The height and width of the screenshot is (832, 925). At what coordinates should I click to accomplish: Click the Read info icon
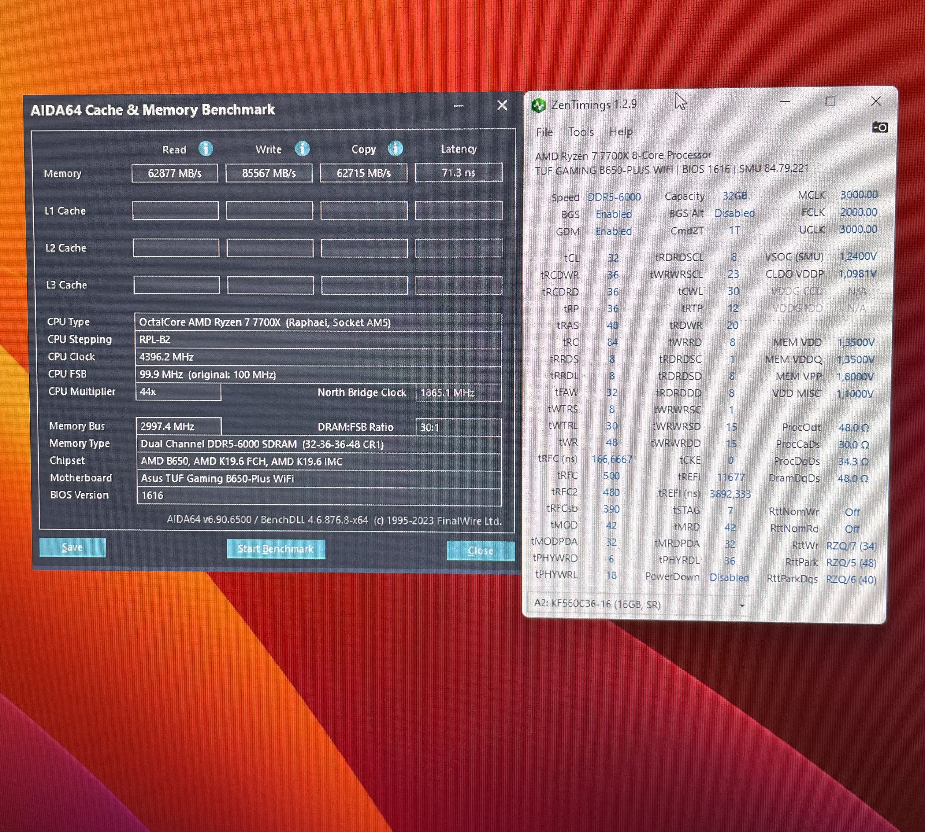pos(206,149)
